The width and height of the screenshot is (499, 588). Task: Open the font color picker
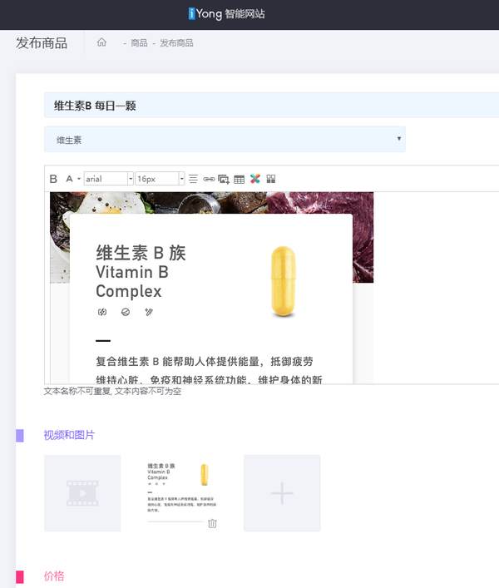pyautogui.click(x=72, y=179)
